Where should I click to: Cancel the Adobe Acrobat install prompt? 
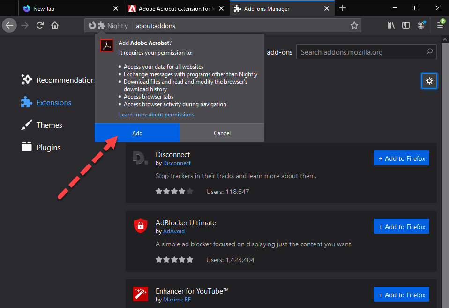pyautogui.click(x=222, y=133)
